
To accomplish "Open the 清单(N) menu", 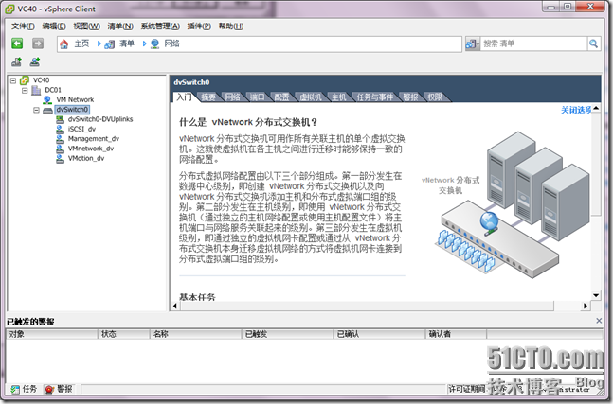I will (120, 26).
